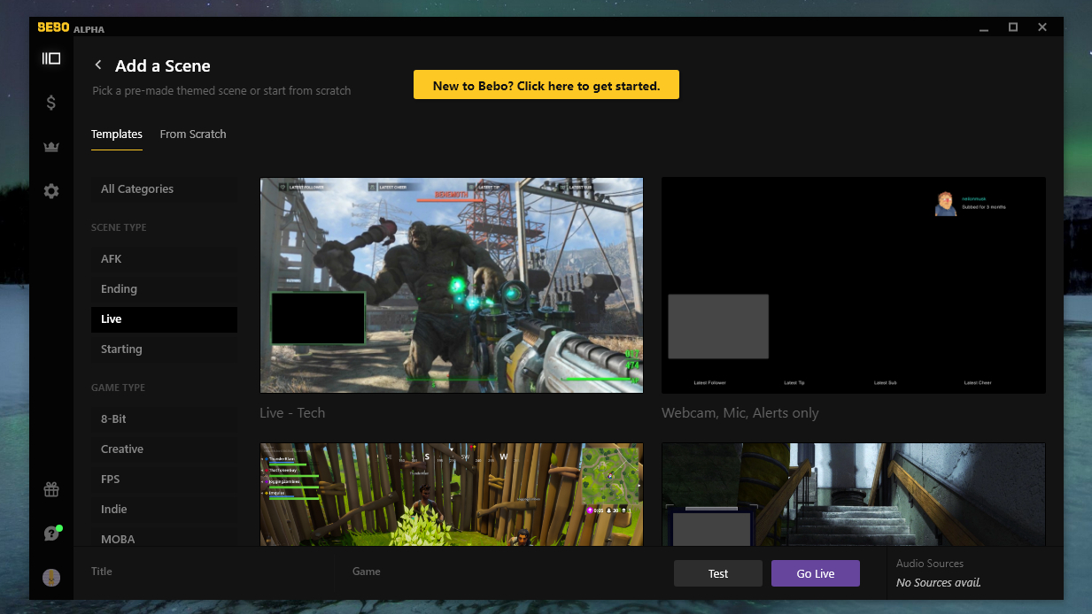Choose the staircase scene template thumbnail
Image resolution: width=1092 pixels, height=614 pixels.
point(854,495)
